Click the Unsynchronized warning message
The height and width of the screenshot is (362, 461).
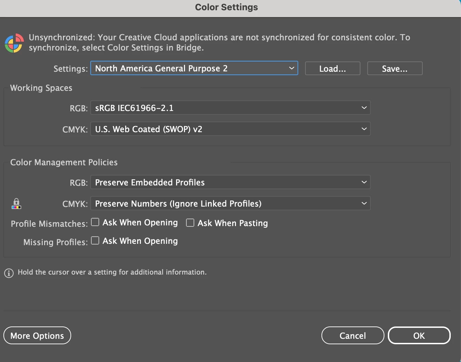220,42
